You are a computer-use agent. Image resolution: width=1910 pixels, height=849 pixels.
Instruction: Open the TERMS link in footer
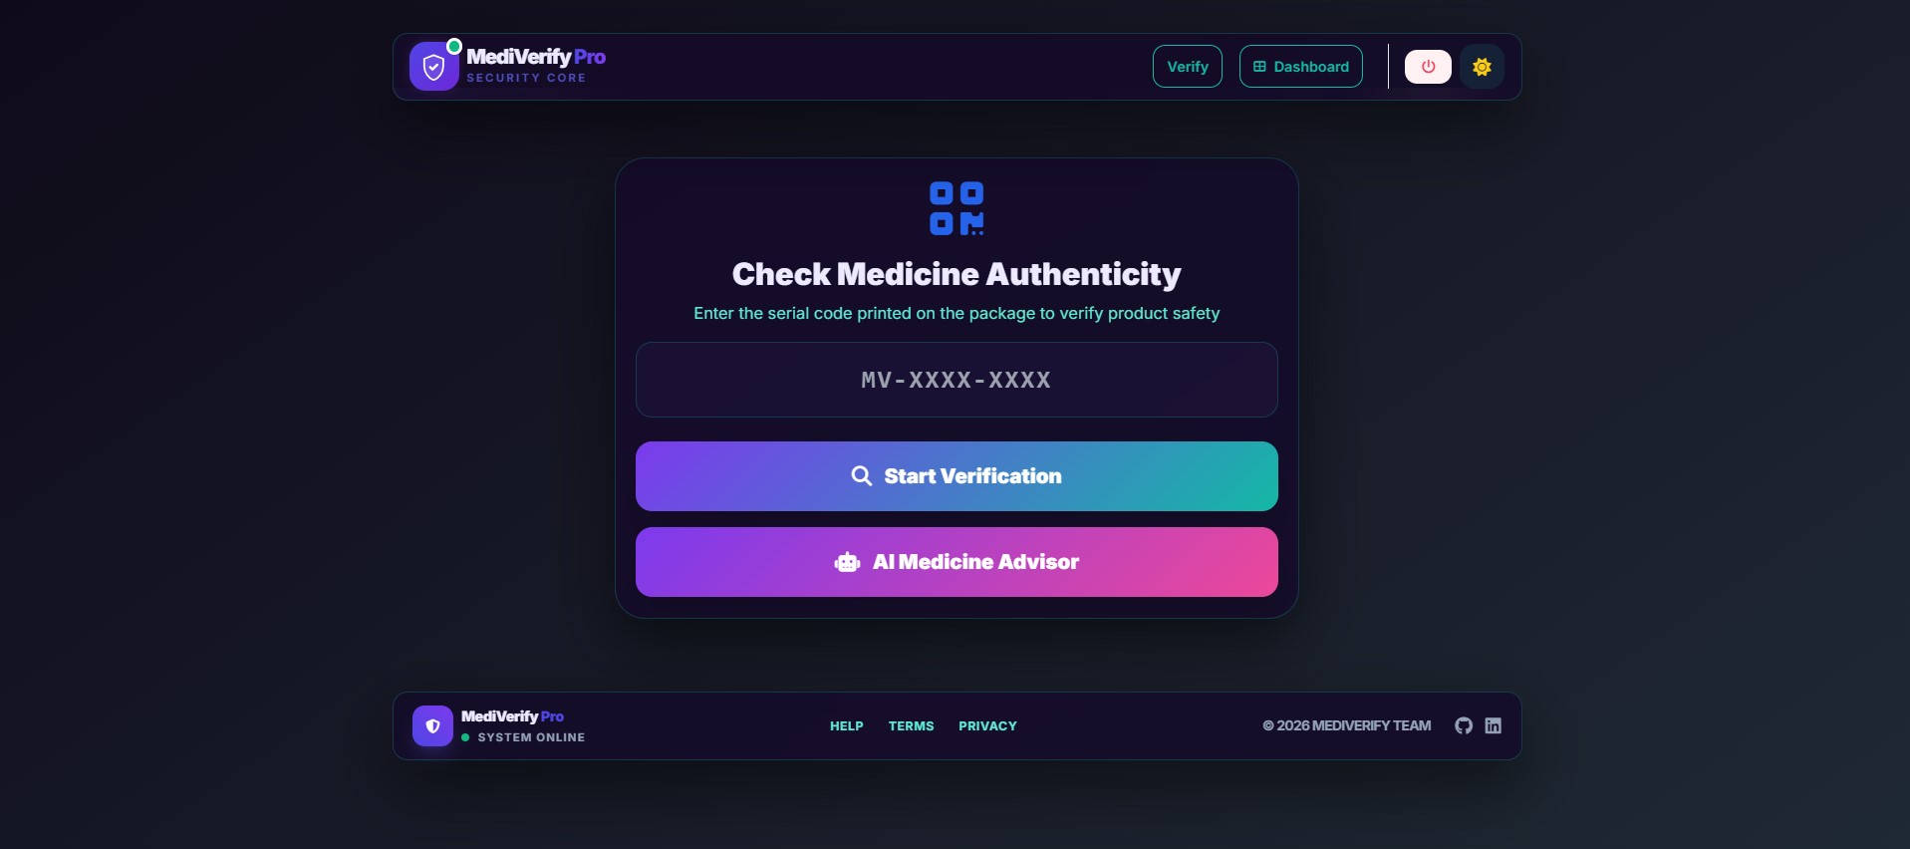[911, 726]
